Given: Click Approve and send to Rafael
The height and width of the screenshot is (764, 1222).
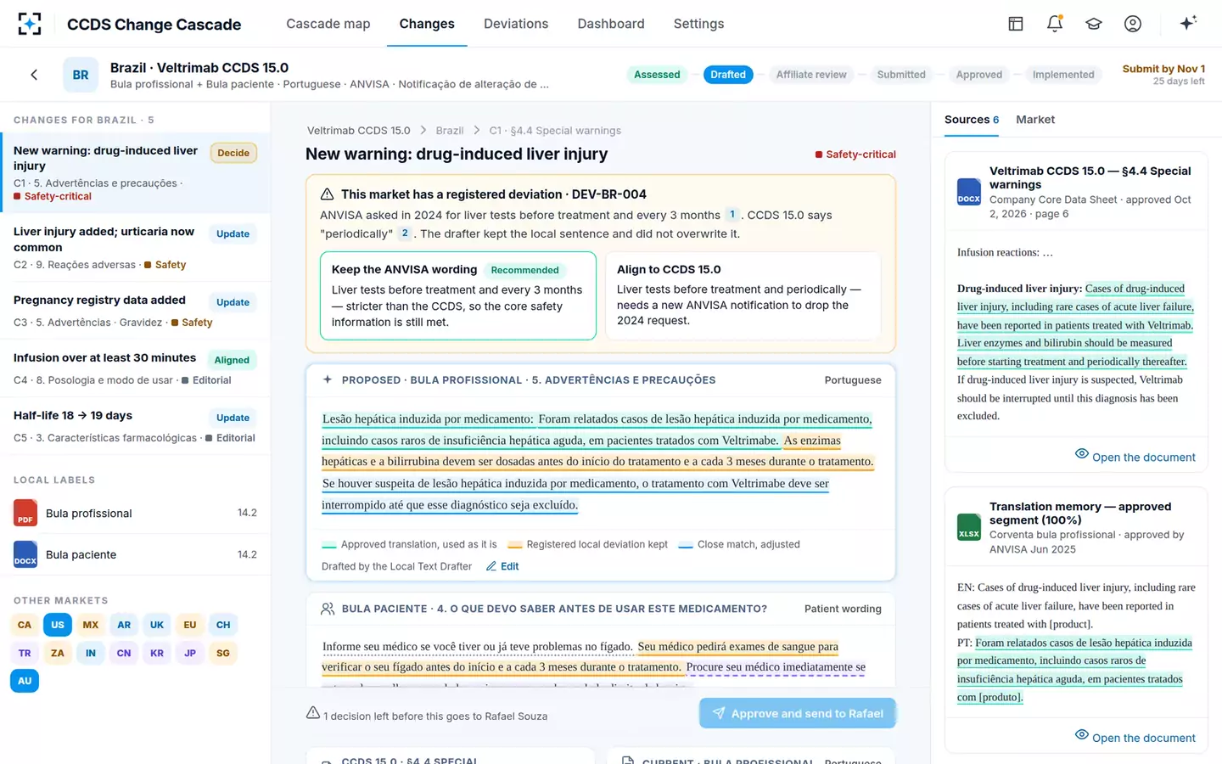Looking at the screenshot, I should coord(798,713).
